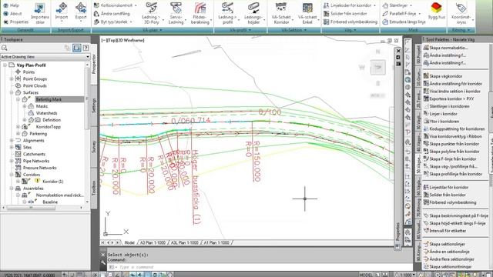This screenshot has width=493, height=277.
Task: Click Förbered volymberäkning in ribbon
Action: point(350,22)
